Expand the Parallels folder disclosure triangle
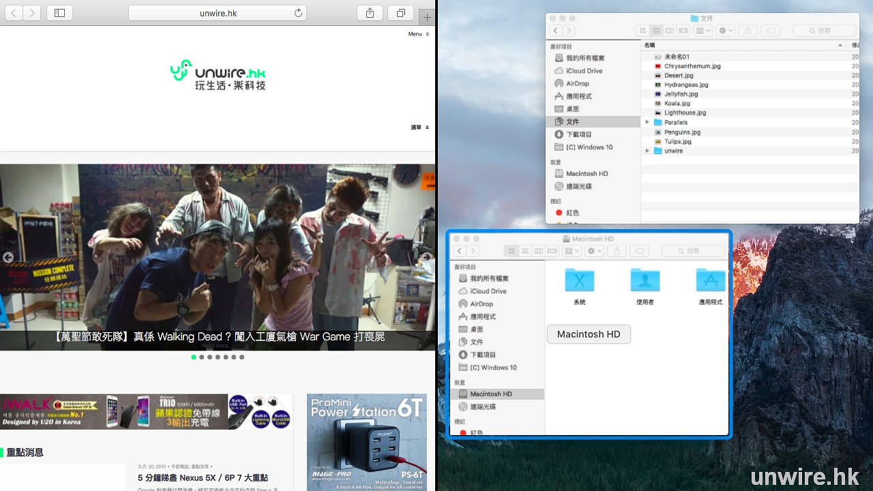 (647, 123)
